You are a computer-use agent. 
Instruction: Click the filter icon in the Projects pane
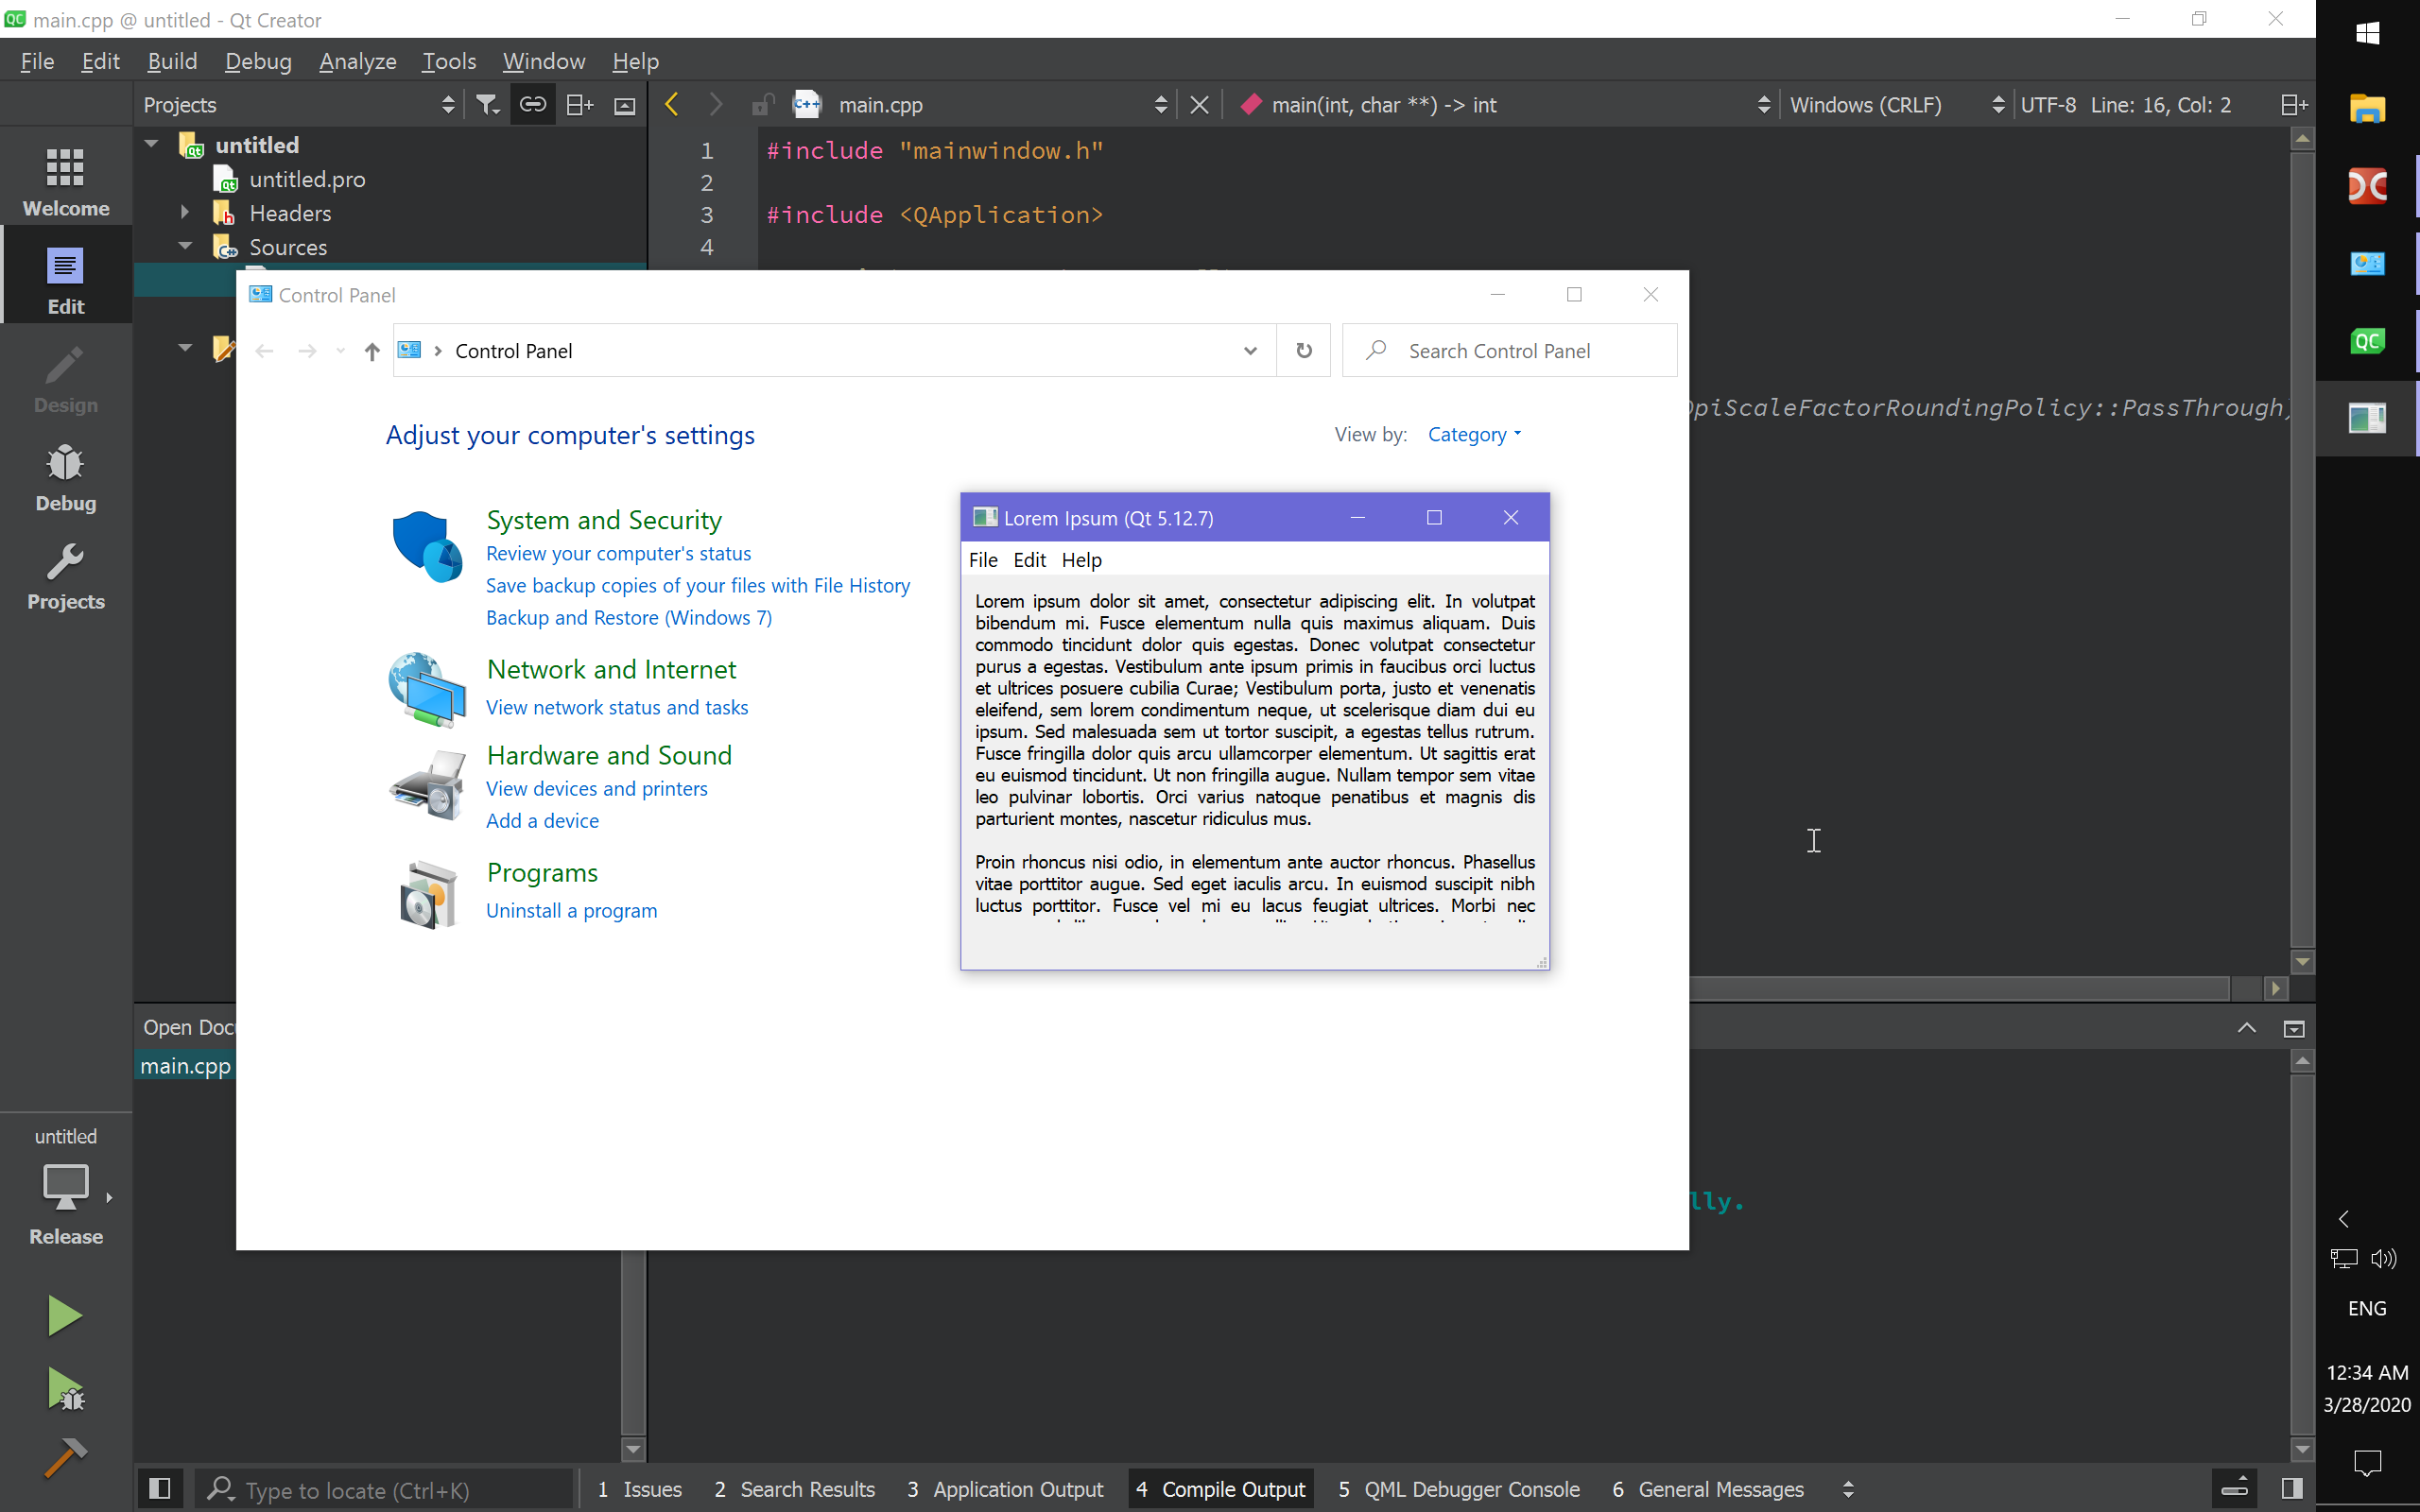point(487,104)
